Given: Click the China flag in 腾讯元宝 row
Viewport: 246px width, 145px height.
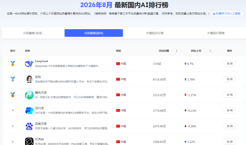Looking at the screenshot, I should click(118, 95).
